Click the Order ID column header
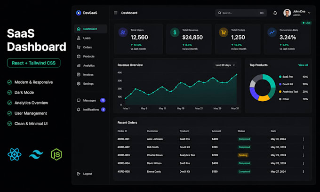Viewport: 320px width, 192px height. click(122, 131)
